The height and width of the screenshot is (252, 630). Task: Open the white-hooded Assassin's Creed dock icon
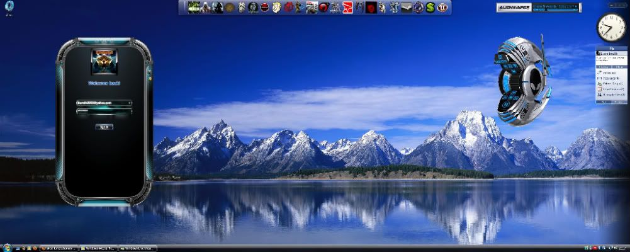(205, 7)
